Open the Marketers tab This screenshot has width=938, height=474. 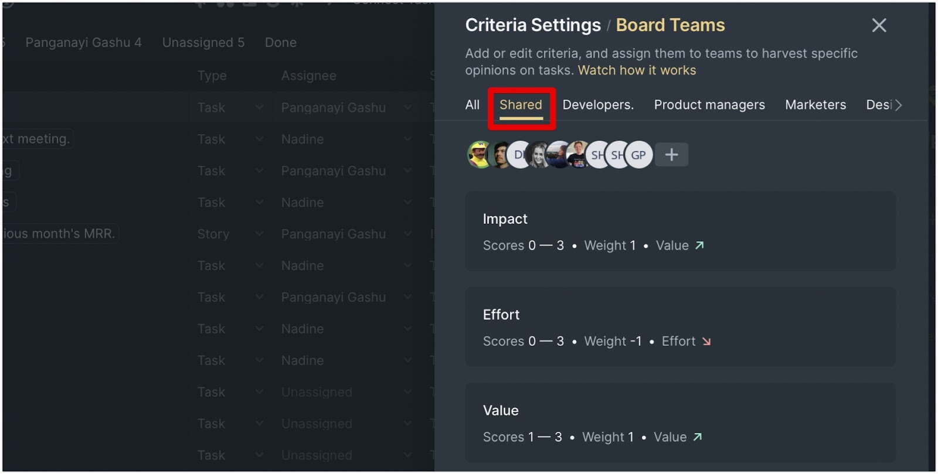[x=815, y=105]
